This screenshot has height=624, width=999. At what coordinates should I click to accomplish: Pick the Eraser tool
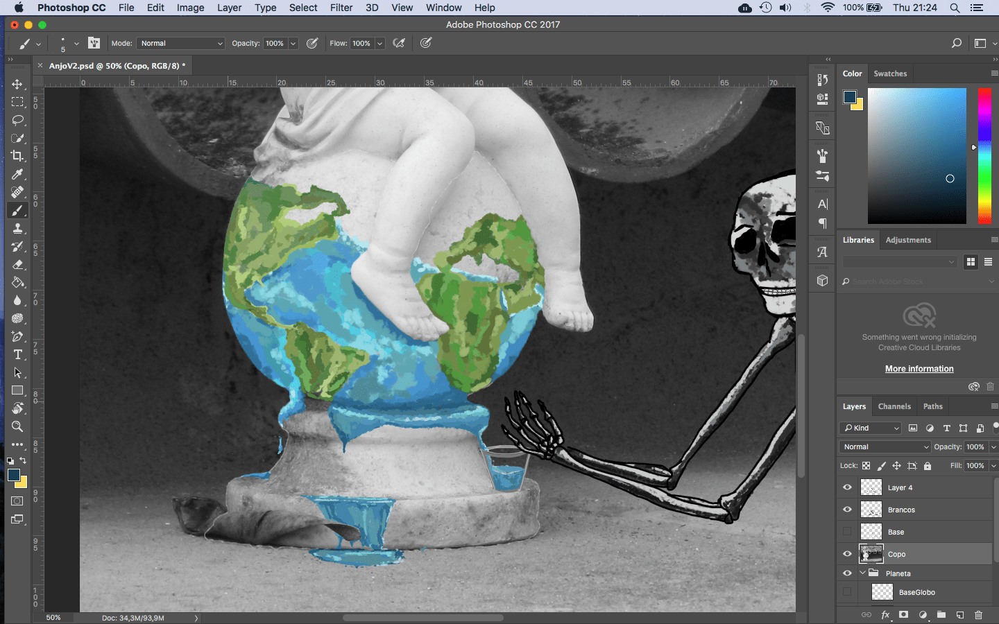17,264
